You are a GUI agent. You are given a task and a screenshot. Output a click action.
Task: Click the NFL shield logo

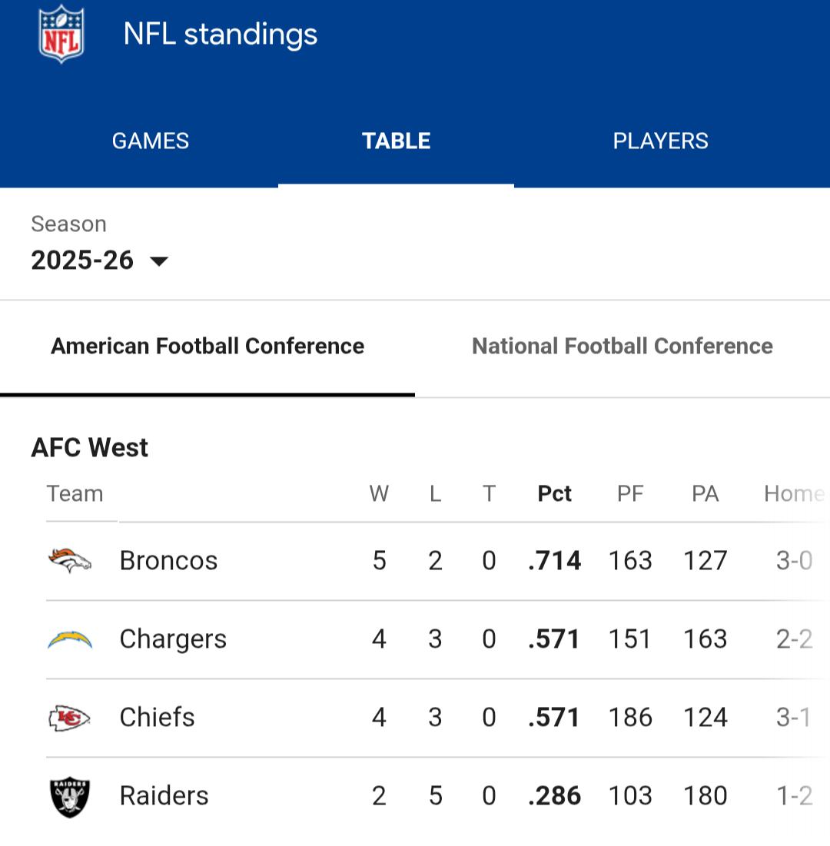pos(61,34)
